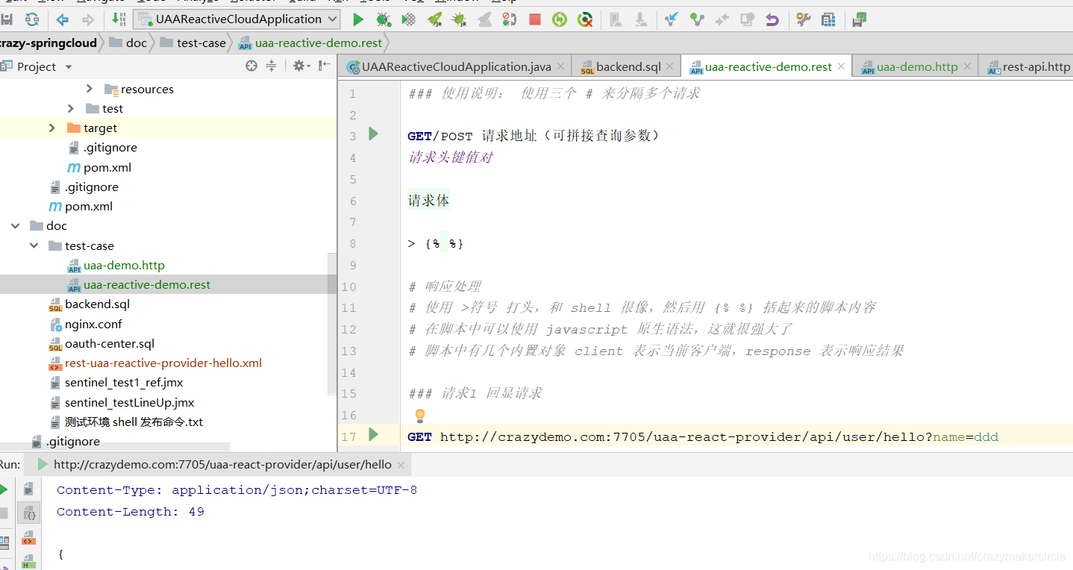Collapse the test-case folder
The image size is (1073, 570).
(34, 245)
